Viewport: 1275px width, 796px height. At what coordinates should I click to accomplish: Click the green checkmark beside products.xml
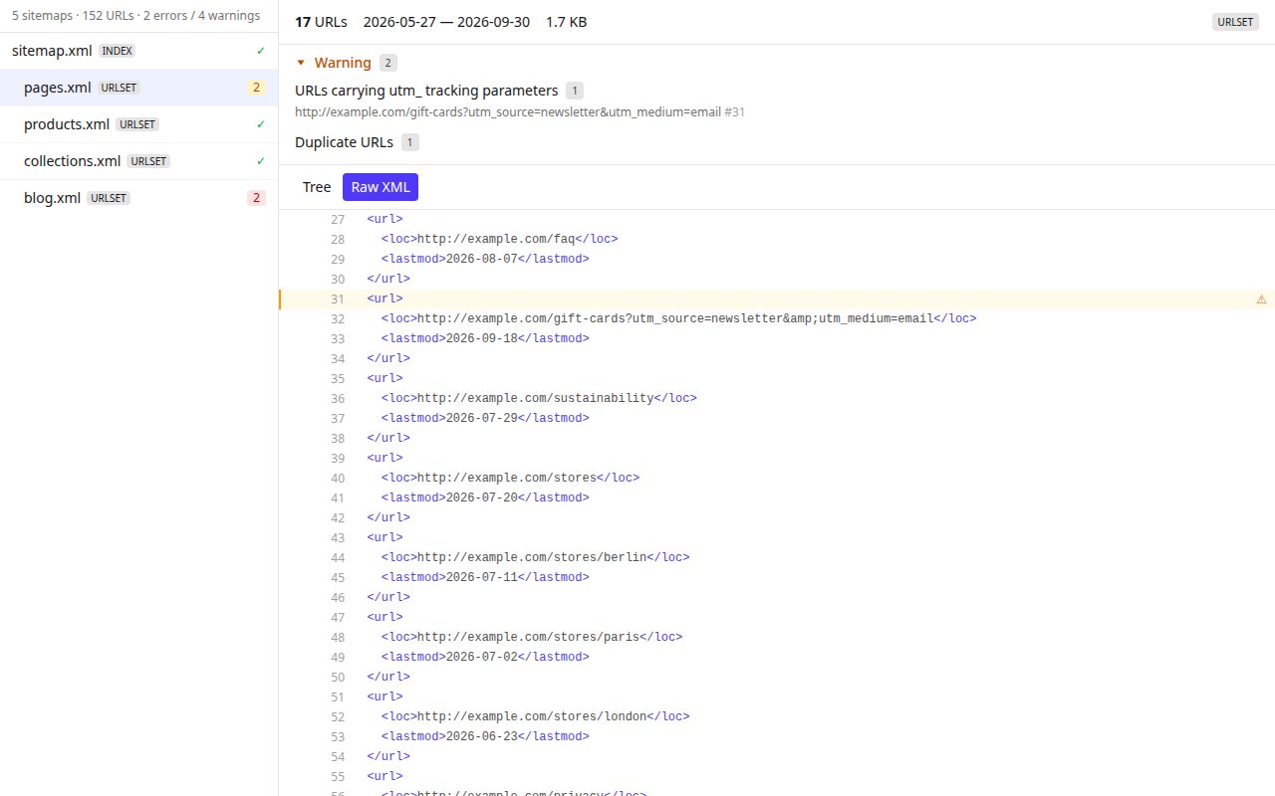[260, 124]
